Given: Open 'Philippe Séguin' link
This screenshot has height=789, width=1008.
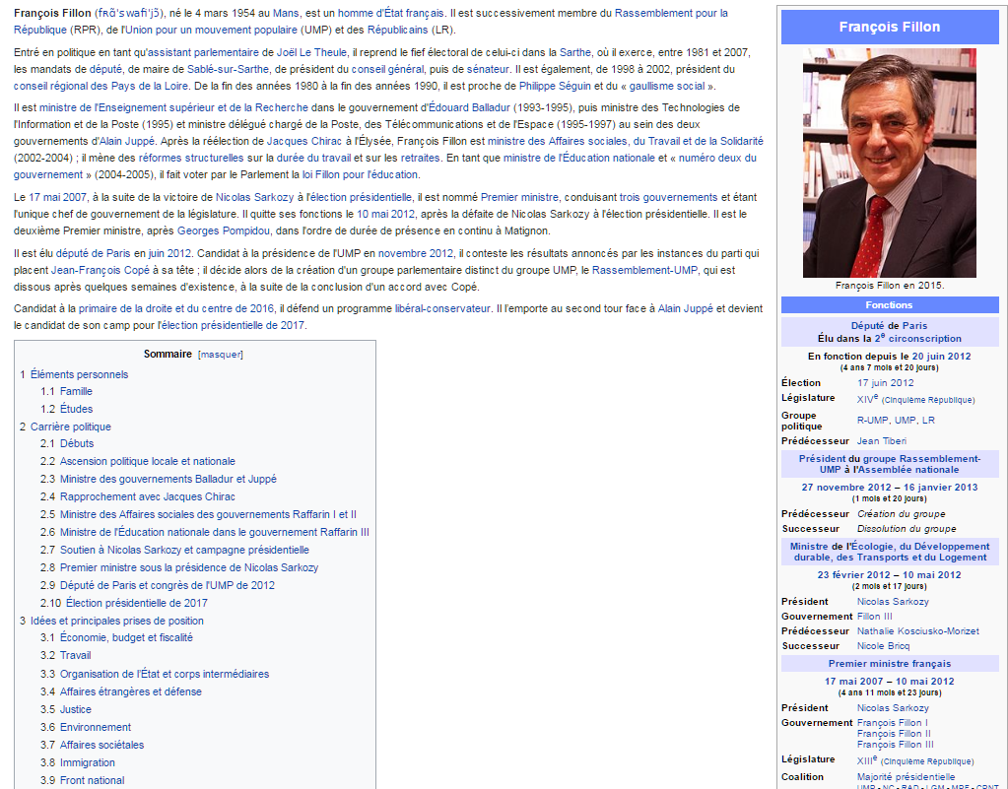Looking at the screenshot, I should [x=555, y=86].
